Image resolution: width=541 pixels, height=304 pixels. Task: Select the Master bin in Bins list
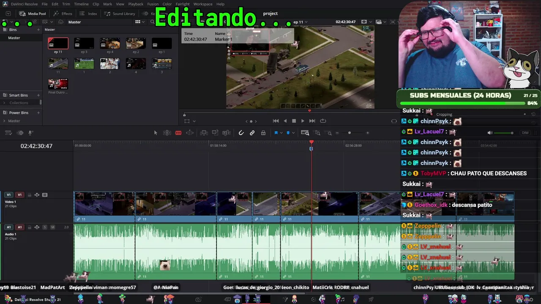14,38
